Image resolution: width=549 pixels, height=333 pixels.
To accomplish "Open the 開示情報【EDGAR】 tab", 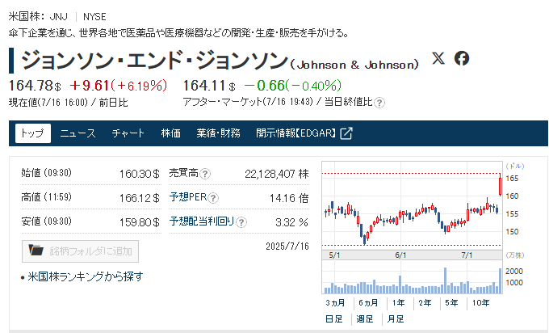I will tap(304, 133).
